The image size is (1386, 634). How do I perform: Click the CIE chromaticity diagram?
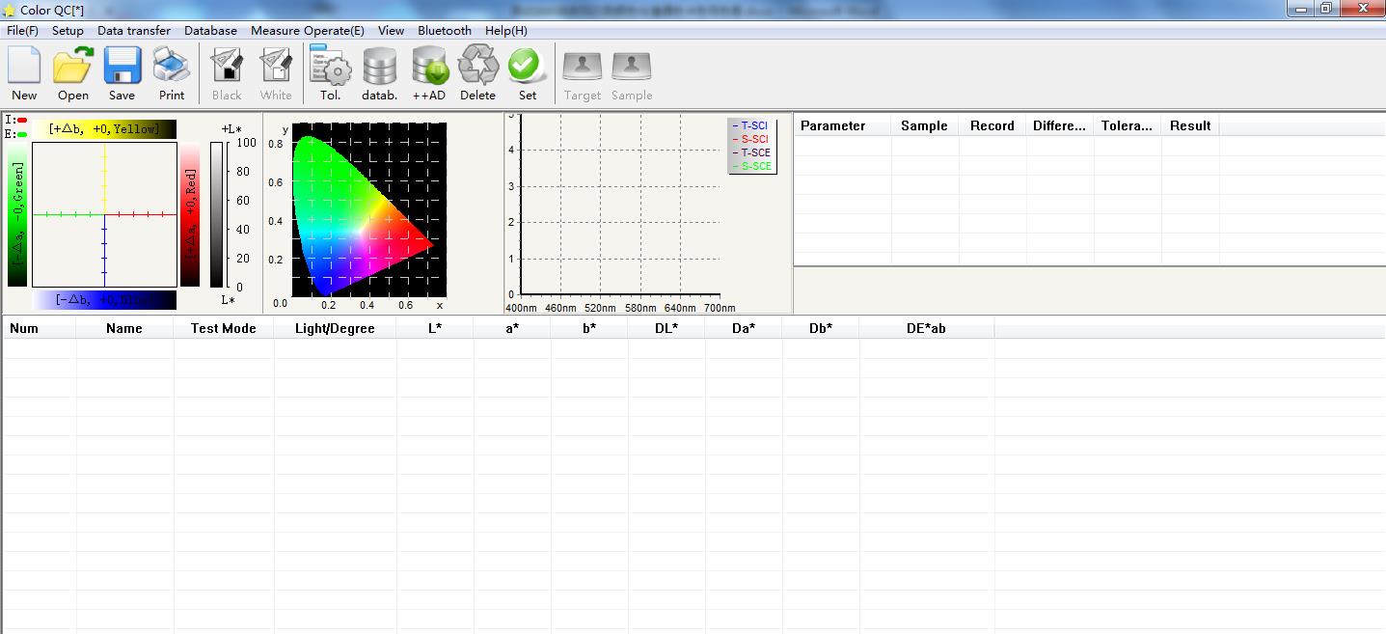coord(368,209)
